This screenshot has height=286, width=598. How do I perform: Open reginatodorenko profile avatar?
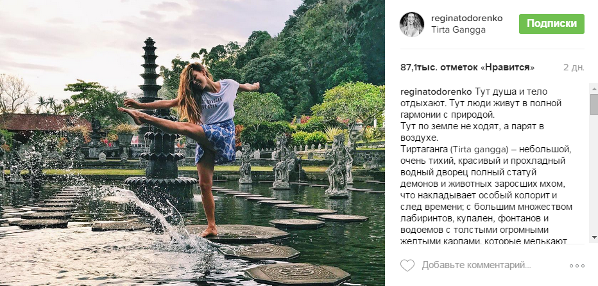(x=411, y=24)
